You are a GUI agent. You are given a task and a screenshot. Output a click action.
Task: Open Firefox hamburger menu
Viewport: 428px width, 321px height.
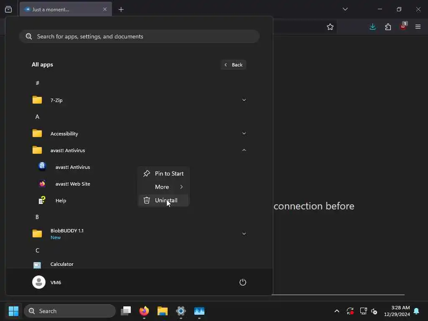(418, 27)
